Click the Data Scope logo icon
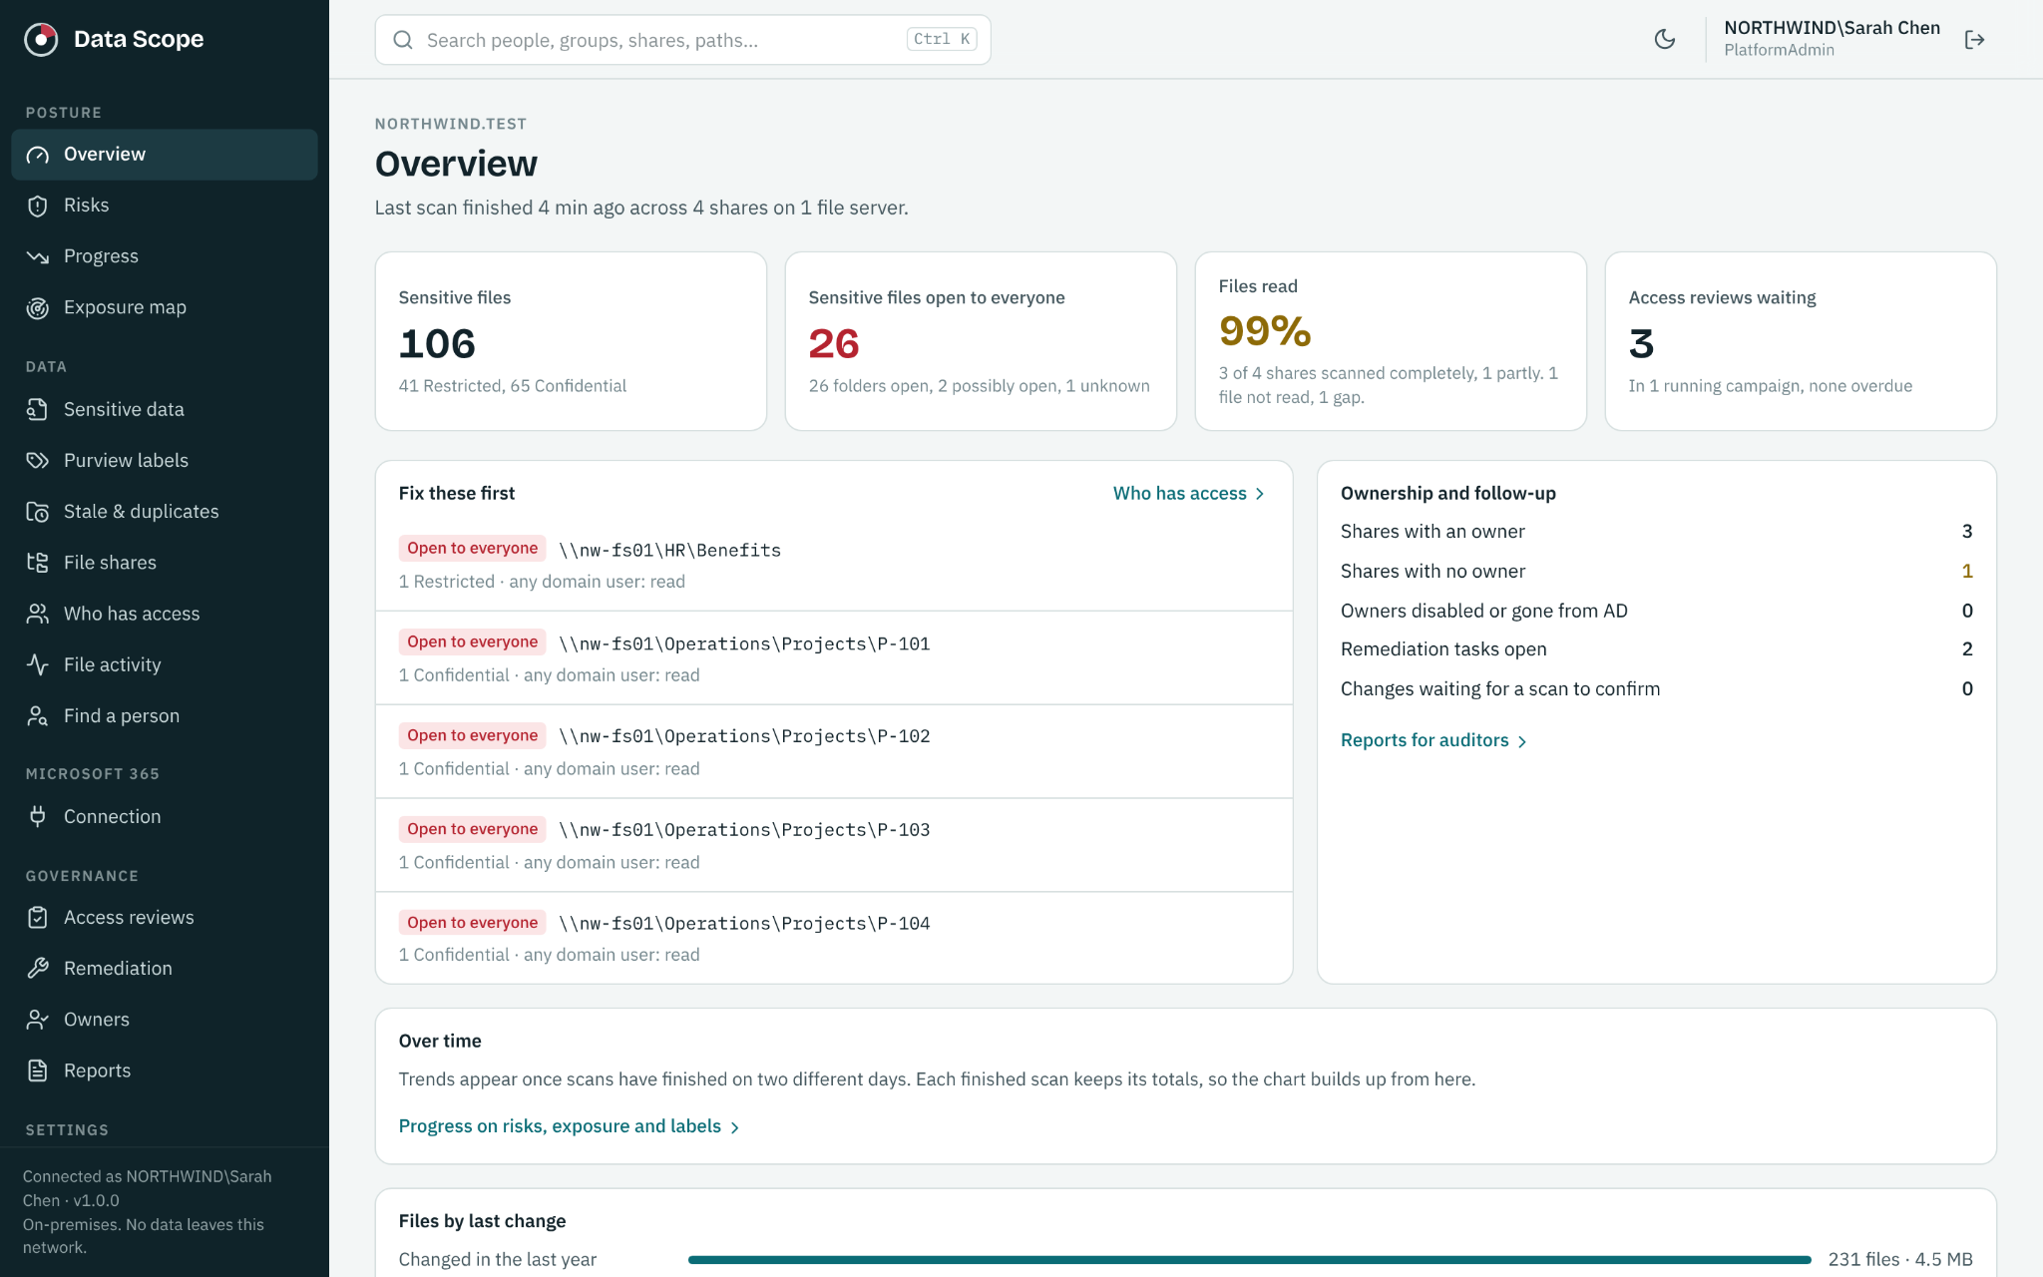This screenshot has width=2043, height=1277. (41, 39)
